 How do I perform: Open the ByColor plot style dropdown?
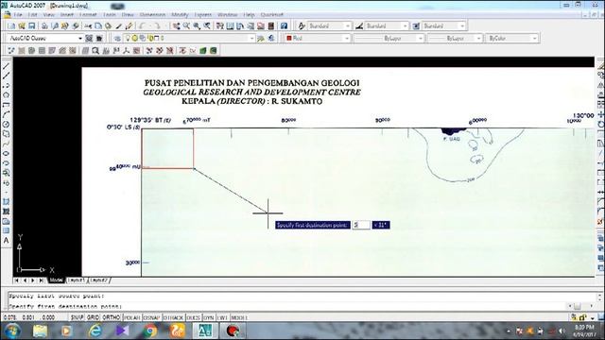pos(534,38)
